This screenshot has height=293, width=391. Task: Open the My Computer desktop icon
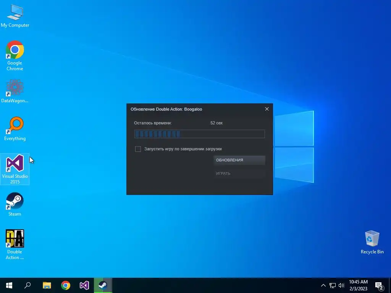(15, 16)
